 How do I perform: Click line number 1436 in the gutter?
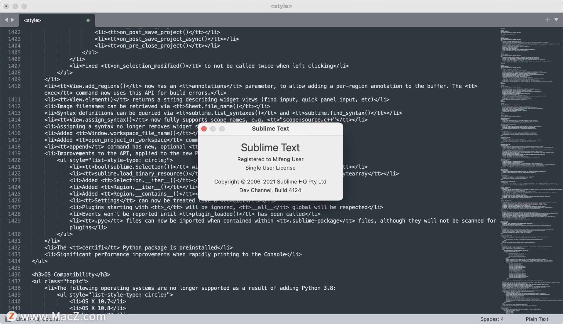(x=14, y=274)
